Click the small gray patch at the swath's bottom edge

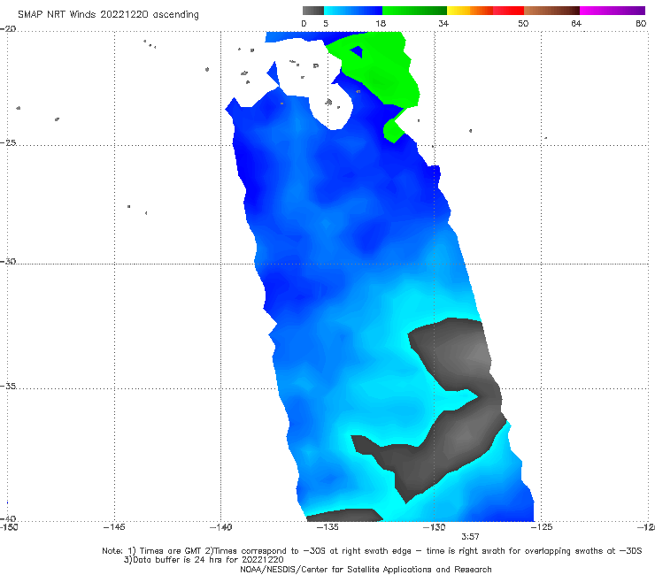[x=344, y=515]
